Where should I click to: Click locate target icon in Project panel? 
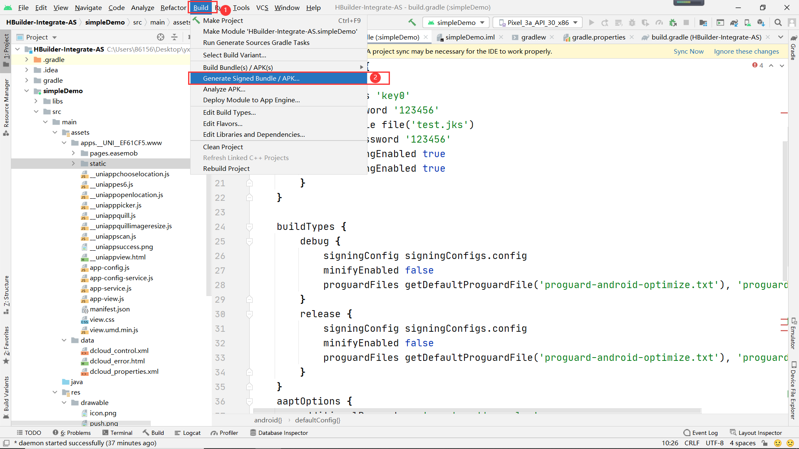161,37
